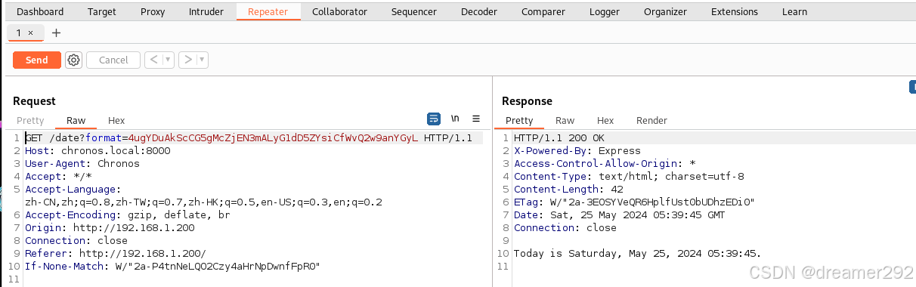Click the Cancel button
This screenshot has width=916, height=287.
point(113,60)
